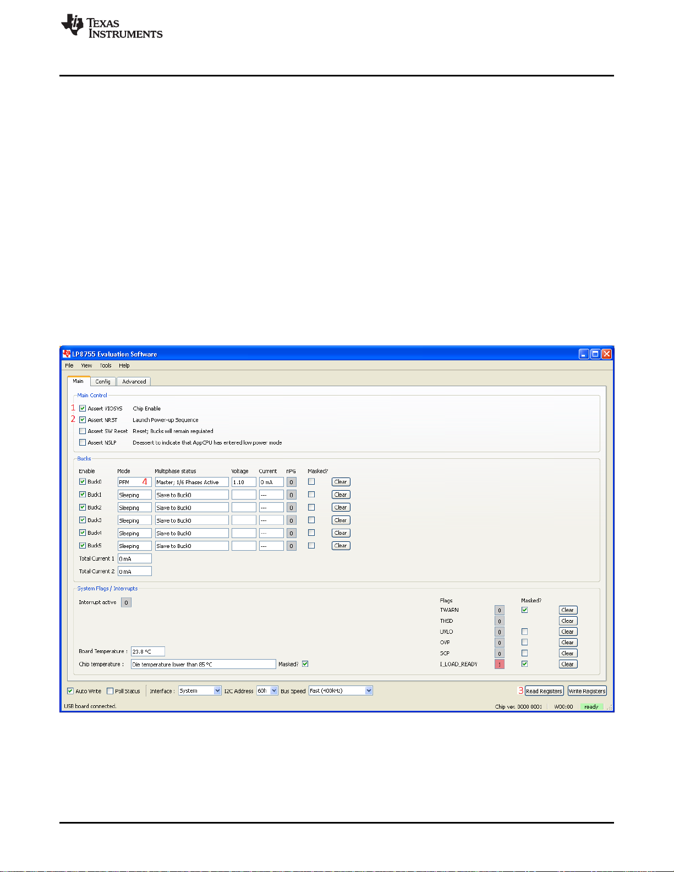Click the Chip ver. 0000 0001 status text
The image size is (674, 872).
point(518,707)
